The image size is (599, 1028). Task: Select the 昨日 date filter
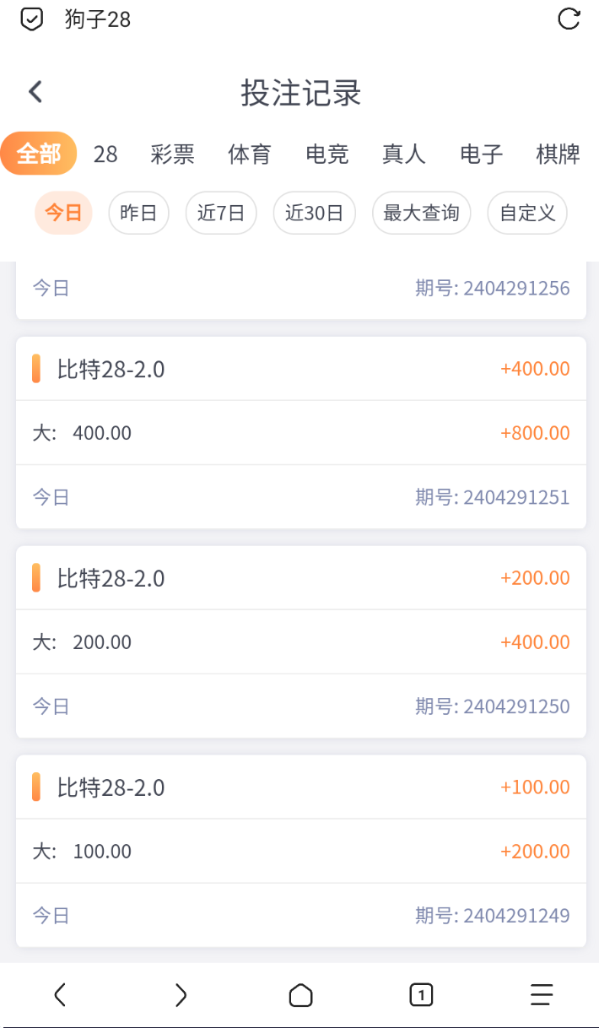pyautogui.click(x=139, y=213)
